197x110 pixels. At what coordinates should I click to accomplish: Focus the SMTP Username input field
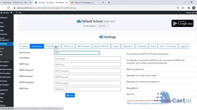tap(87, 71)
